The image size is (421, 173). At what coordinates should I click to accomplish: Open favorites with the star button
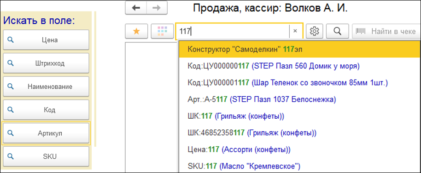click(136, 31)
